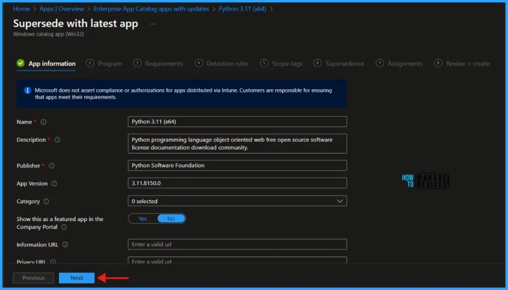
Task: Select the Detection rules step tab
Action: [222, 64]
